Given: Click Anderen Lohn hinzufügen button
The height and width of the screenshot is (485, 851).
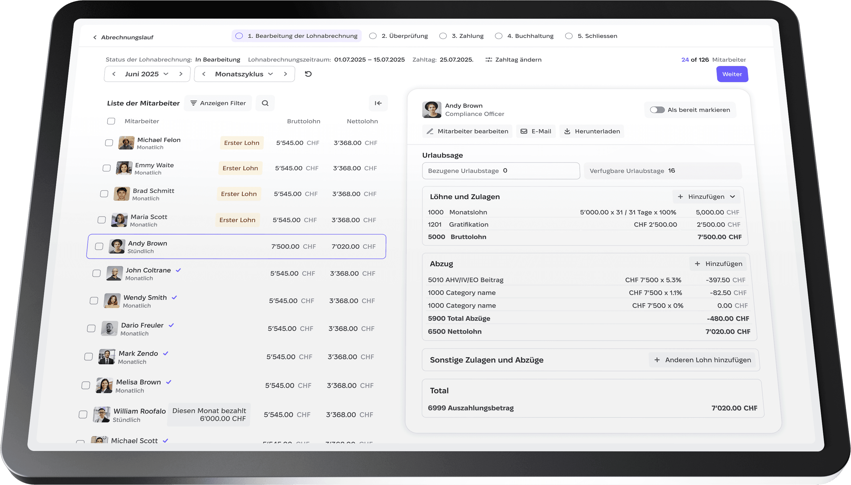Looking at the screenshot, I should pos(702,360).
